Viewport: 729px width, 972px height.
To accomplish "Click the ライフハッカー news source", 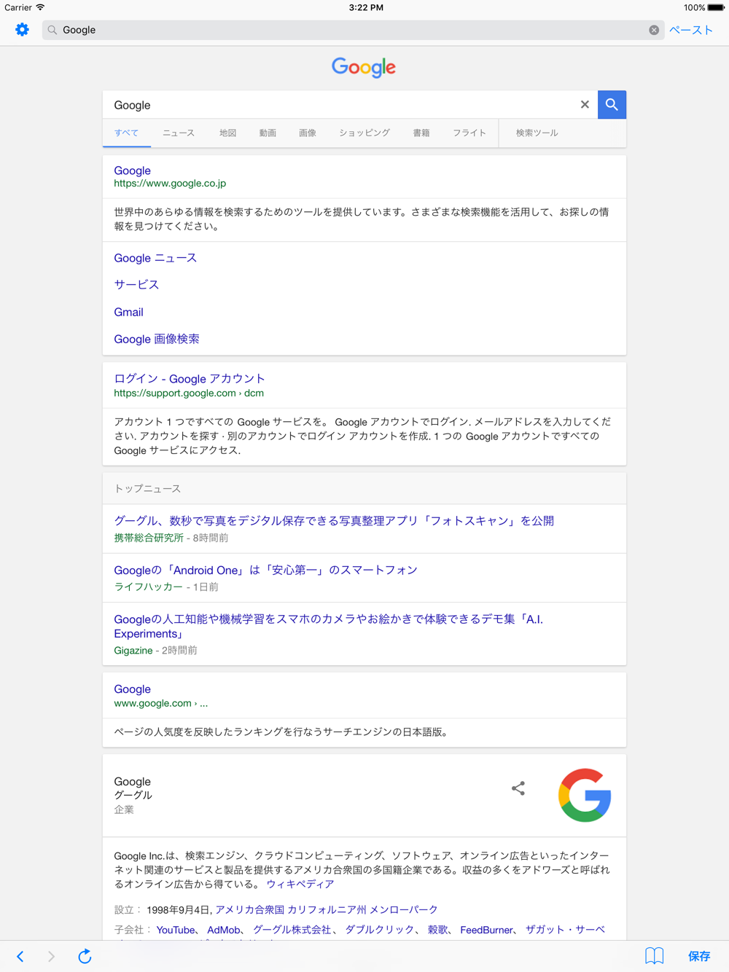I will click(148, 587).
